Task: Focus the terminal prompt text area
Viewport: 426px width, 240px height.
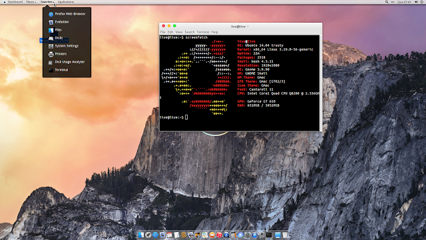Action: tap(239, 83)
